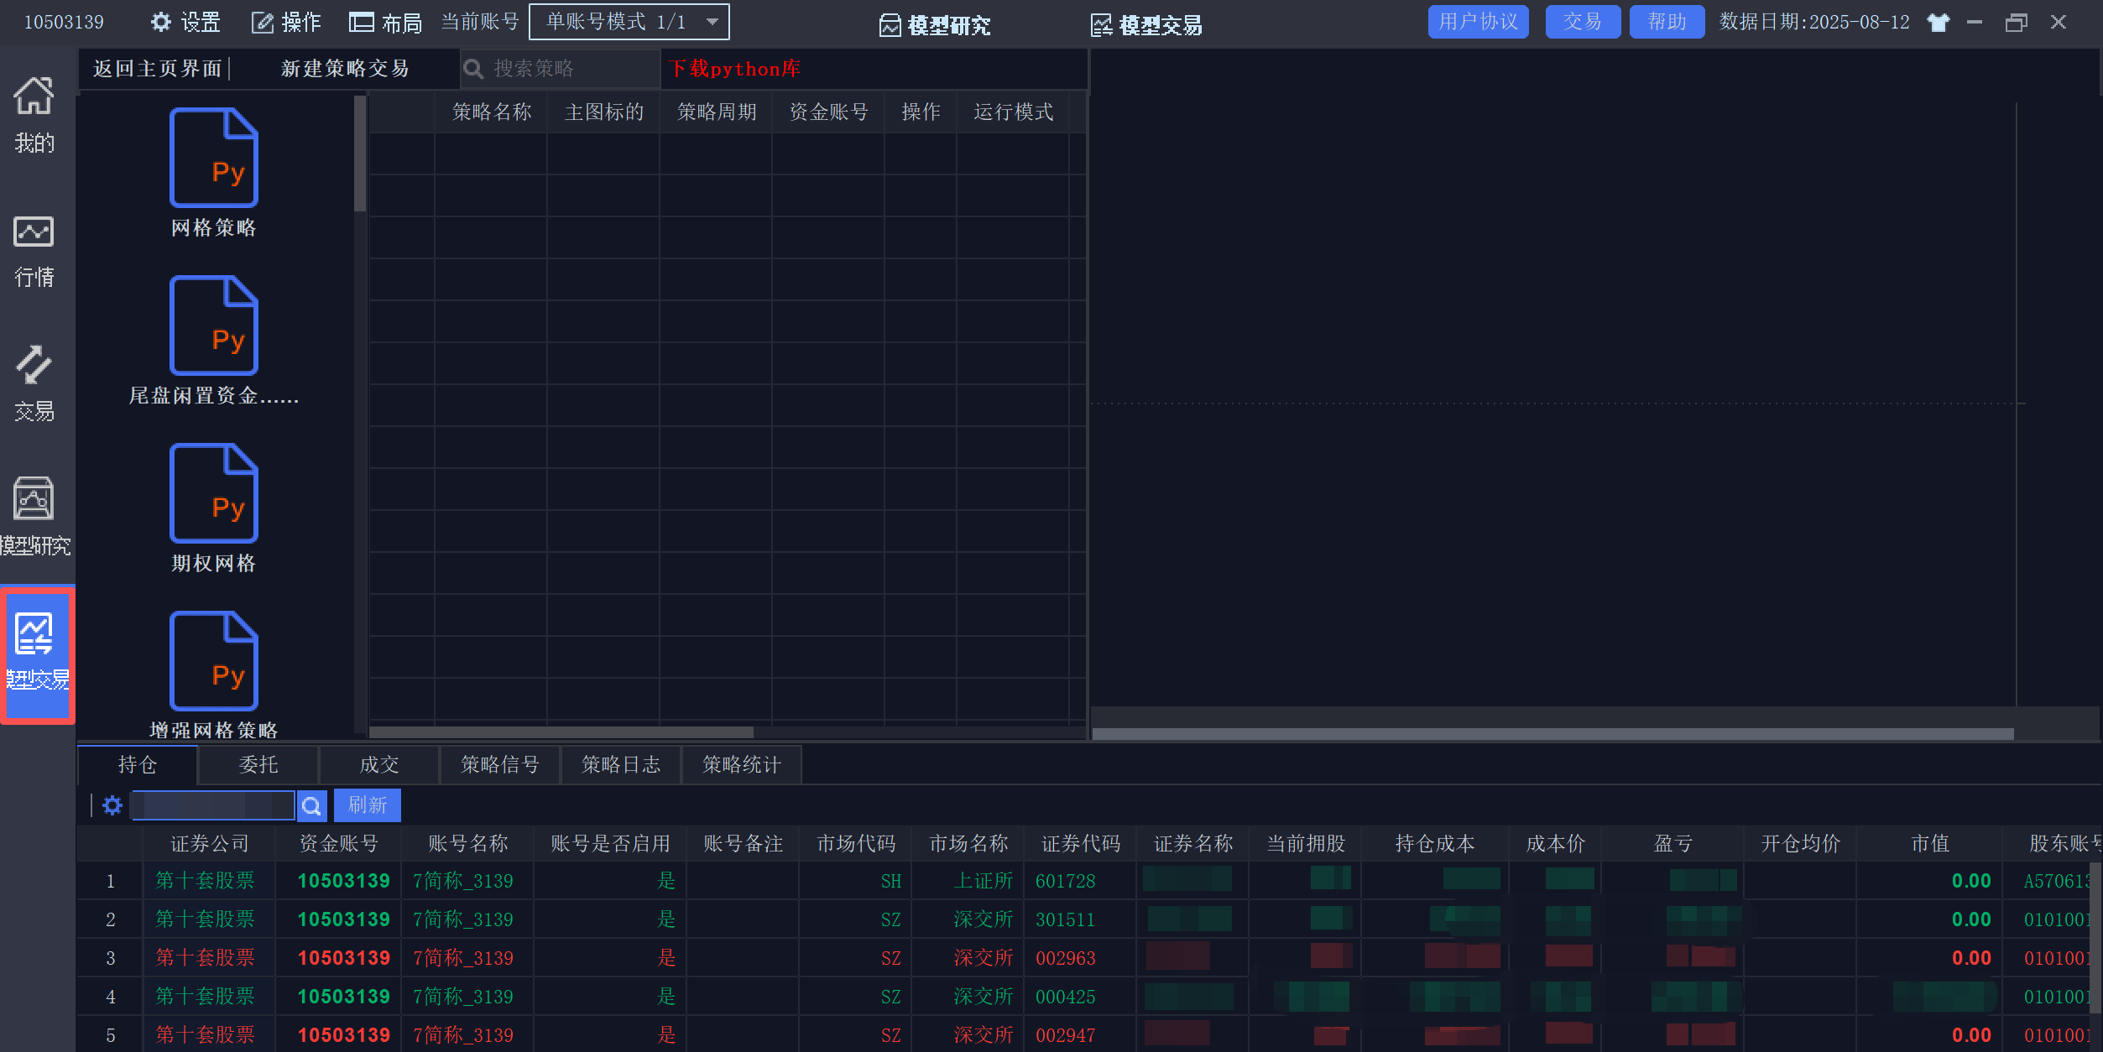Click the skin theme shirt icon
Screen dimensions: 2103x1052
tap(1938, 23)
